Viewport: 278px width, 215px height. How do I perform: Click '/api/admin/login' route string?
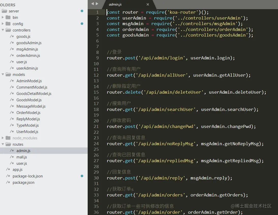click(162, 58)
